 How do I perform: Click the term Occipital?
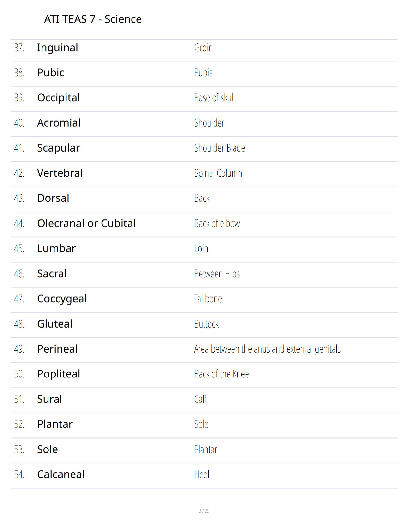click(x=59, y=98)
